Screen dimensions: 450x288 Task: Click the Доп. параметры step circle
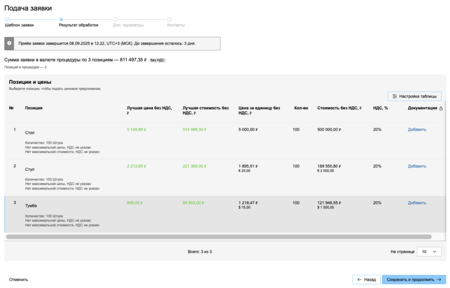pyautogui.click(x=115, y=20)
